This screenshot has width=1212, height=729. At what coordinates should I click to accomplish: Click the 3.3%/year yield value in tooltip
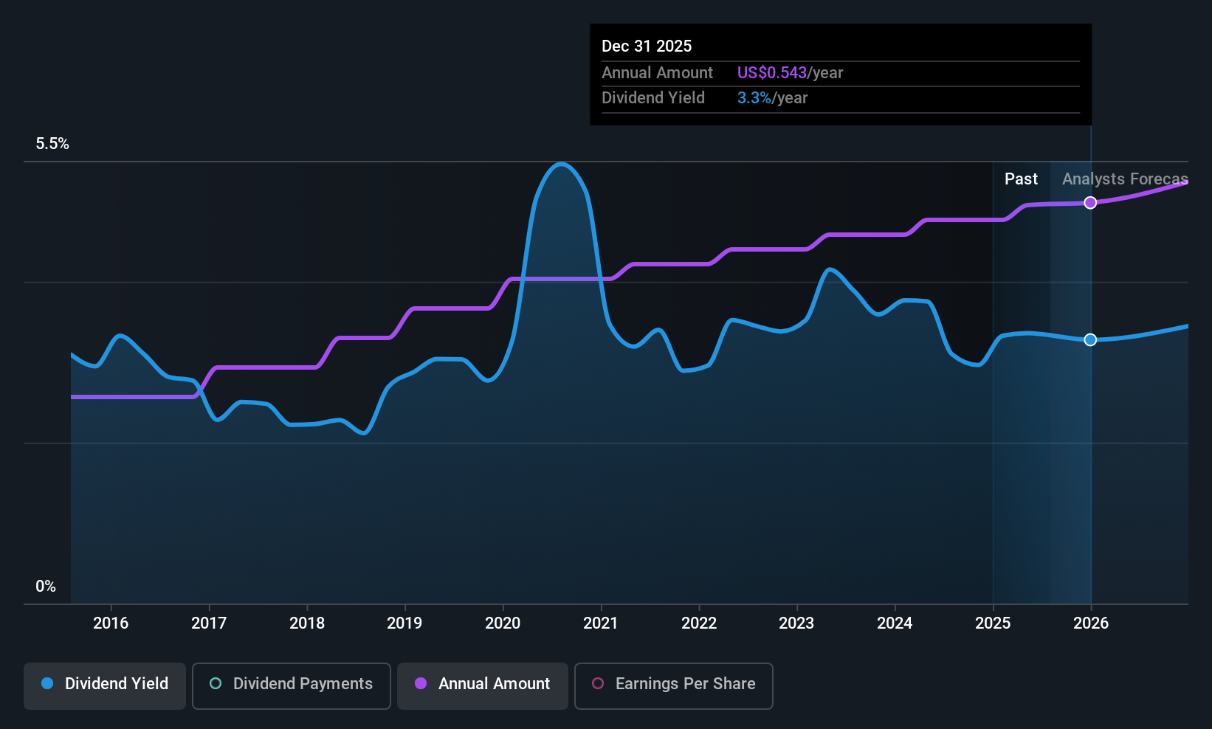(772, 98)
